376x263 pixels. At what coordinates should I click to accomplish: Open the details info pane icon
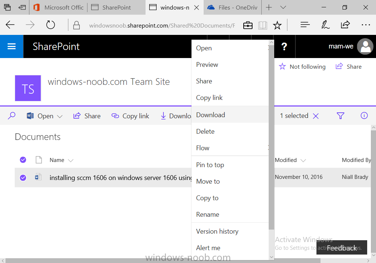coord(364,116)
